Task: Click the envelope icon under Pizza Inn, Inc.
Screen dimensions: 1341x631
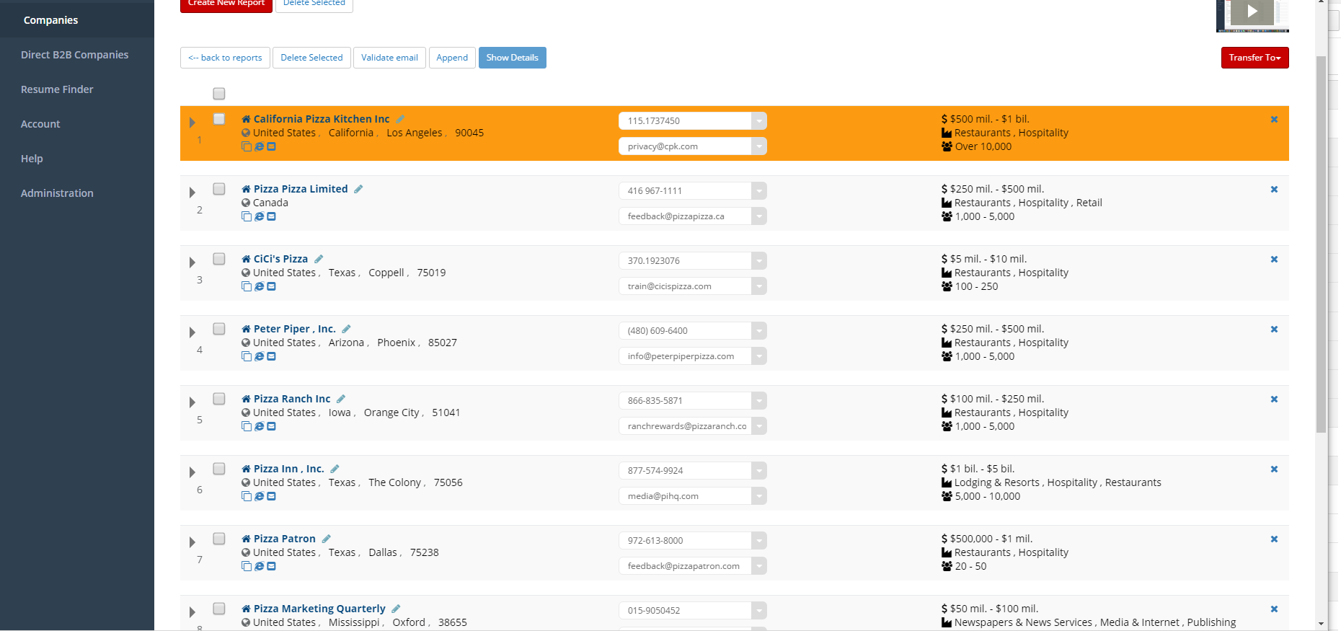Action: tap(271, 496)
